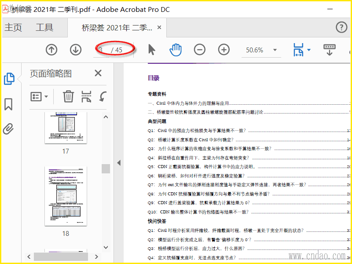Viewport: 352px width, 264px height.
Task: Click the 专题资料 section heading
Action: click(x=157, y=94)
